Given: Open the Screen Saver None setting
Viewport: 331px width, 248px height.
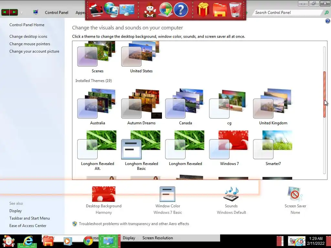Looking at the screenshot, I should [295, 200].
